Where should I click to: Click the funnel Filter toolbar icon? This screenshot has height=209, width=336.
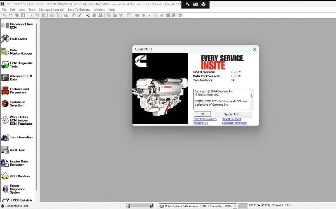coord(121,16)
